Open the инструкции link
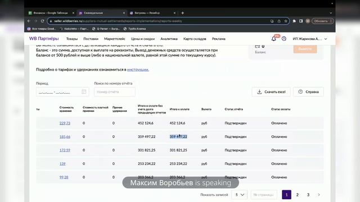This screenshot has height=202, width=360. tap(138, 70)
